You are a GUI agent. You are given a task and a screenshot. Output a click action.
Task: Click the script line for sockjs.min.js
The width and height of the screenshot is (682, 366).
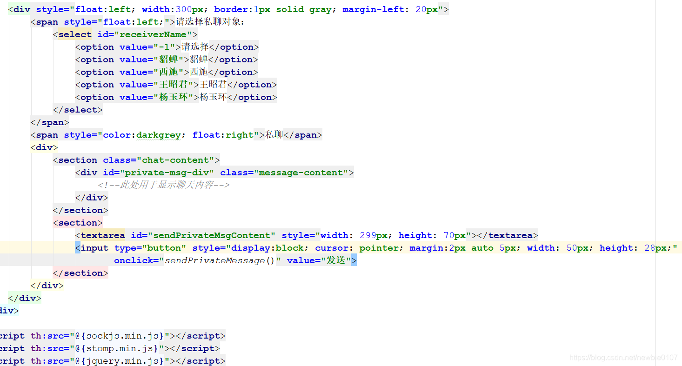(113, 336)
